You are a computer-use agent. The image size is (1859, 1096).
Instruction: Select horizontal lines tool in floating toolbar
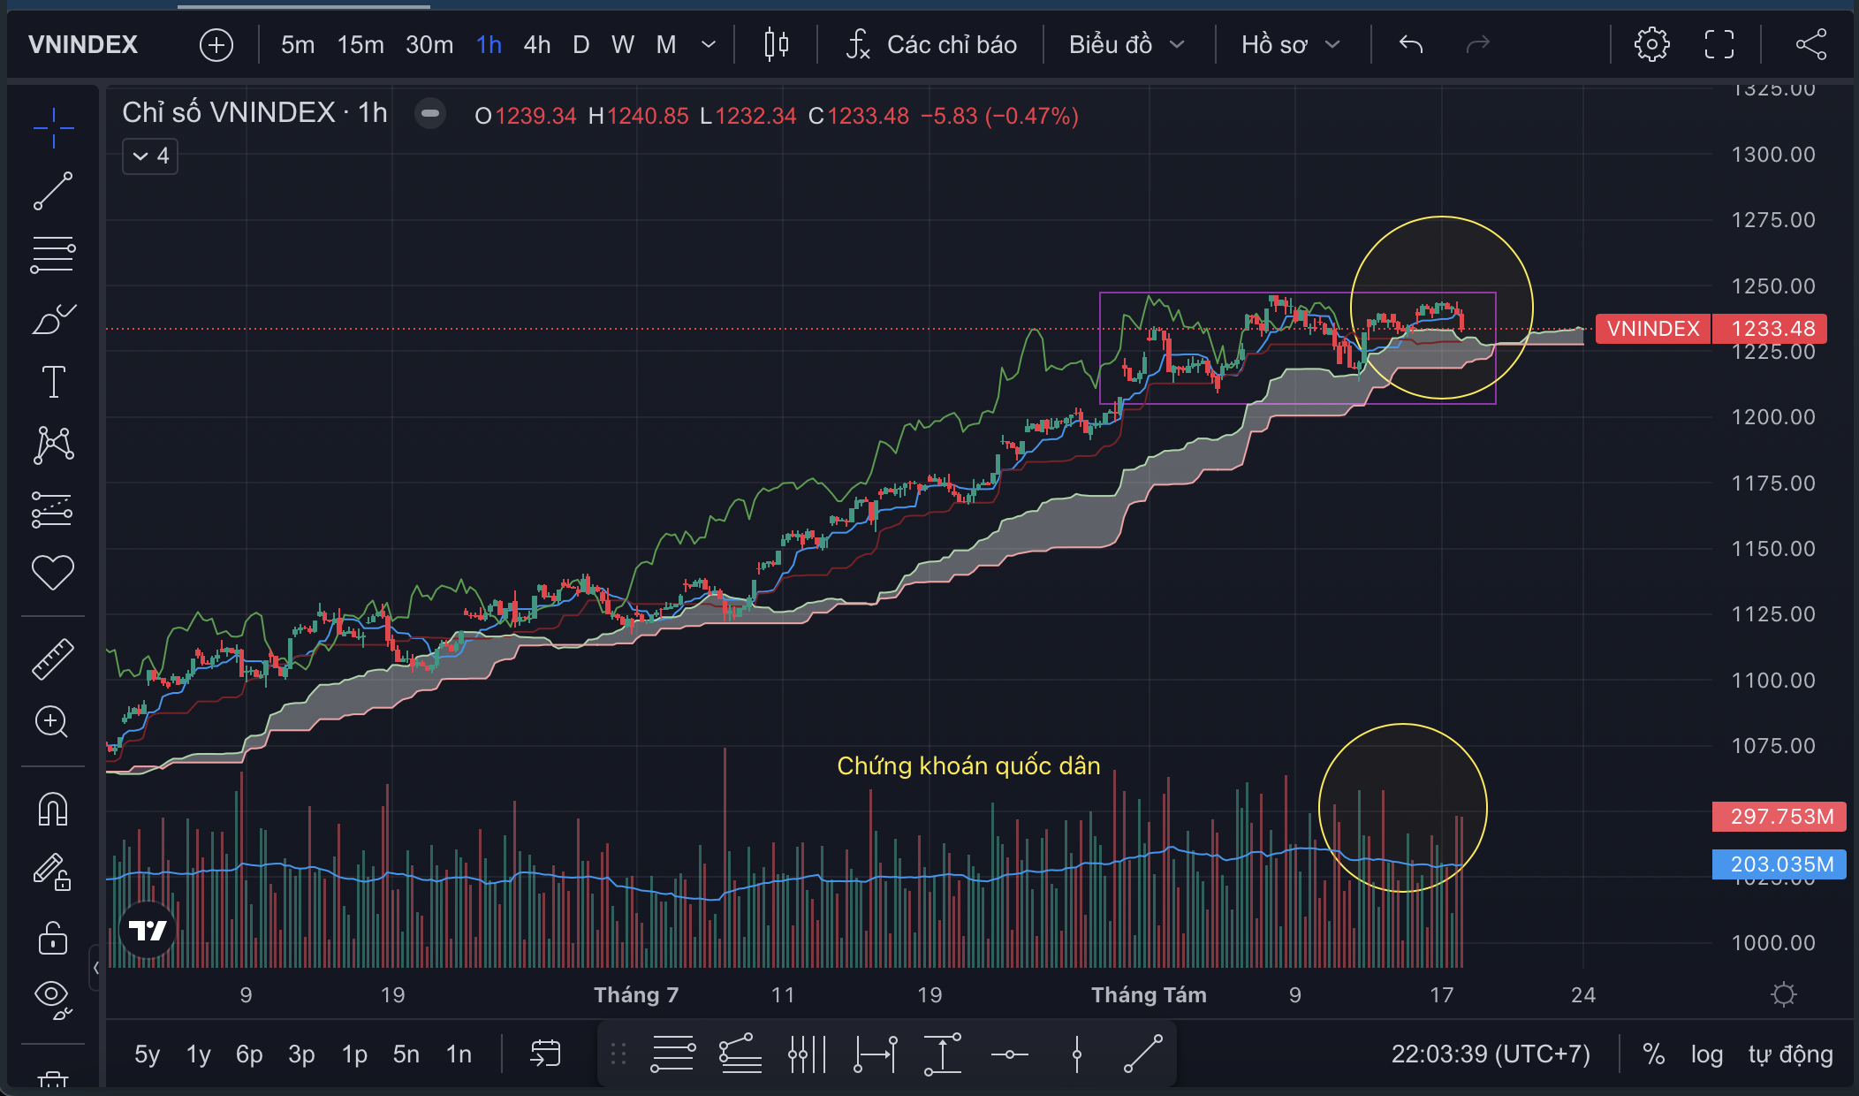tap(673, 1054)
